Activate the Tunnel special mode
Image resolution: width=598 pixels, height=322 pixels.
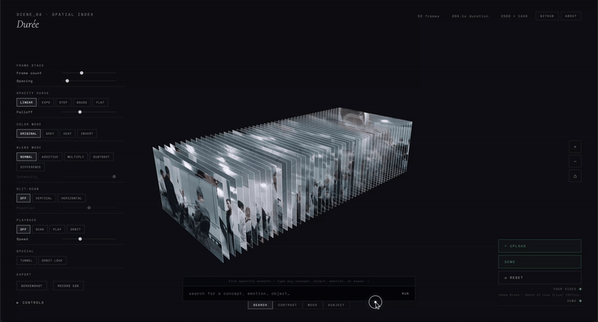(x=26, y=261)
